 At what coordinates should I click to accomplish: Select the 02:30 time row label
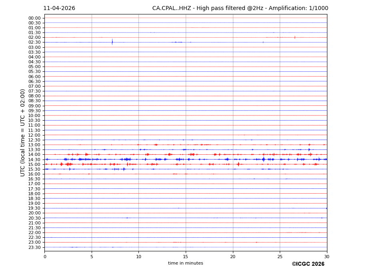pos(34,42)
